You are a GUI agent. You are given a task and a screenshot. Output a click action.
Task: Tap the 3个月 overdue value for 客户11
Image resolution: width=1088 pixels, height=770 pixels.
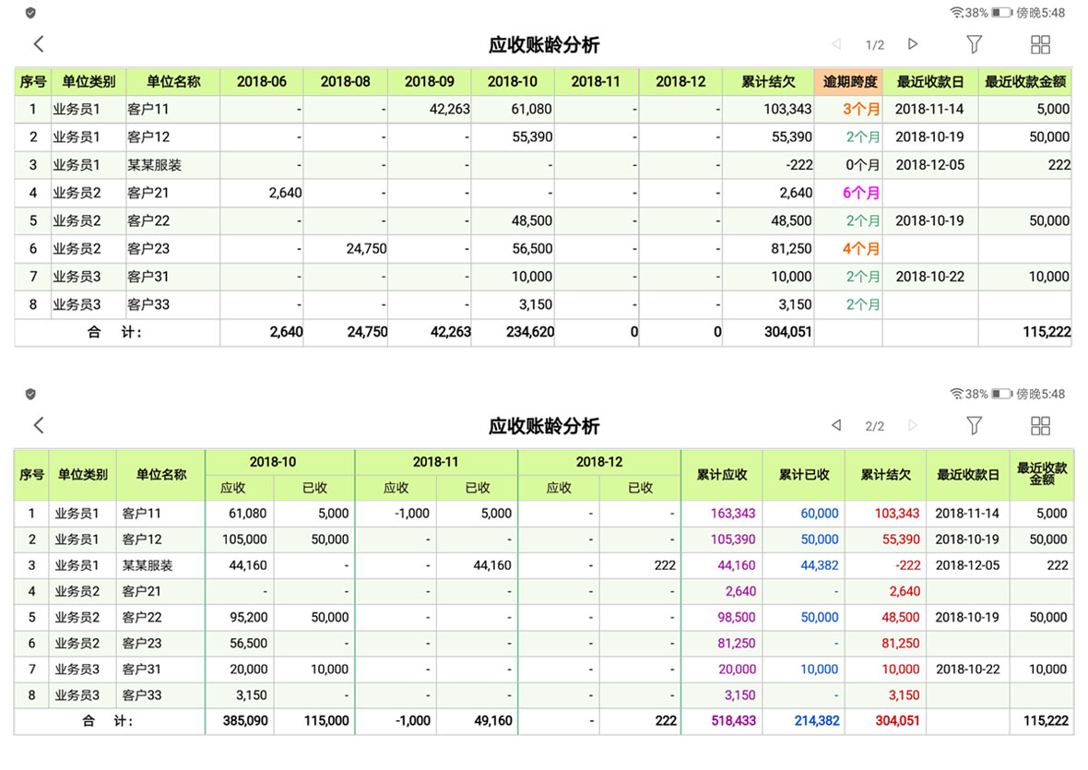(861, 110)
